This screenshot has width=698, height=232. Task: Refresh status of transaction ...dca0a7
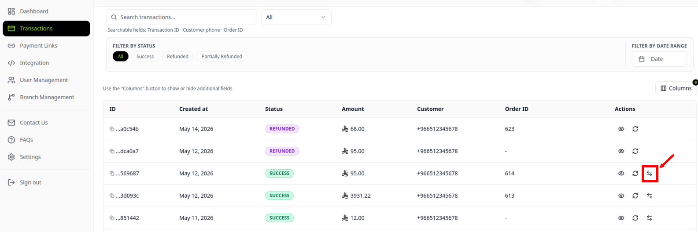click(x=635, y=151)
